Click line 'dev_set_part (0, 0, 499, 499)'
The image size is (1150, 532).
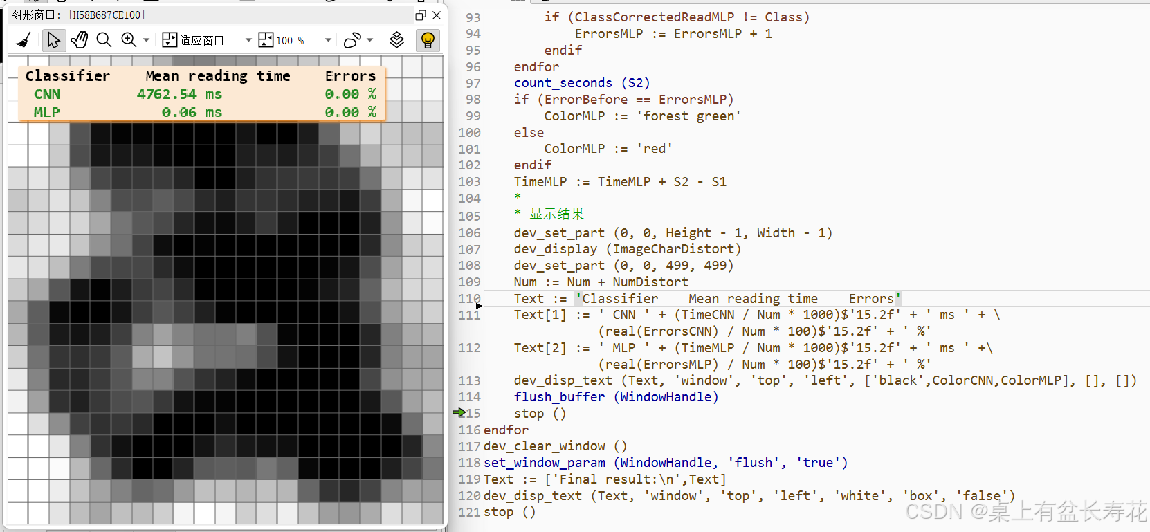pyautogui.click(x=623, y=265)
